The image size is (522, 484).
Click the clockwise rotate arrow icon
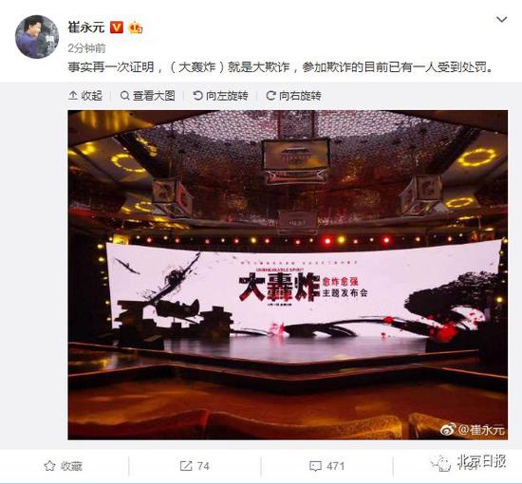[270, 96]
